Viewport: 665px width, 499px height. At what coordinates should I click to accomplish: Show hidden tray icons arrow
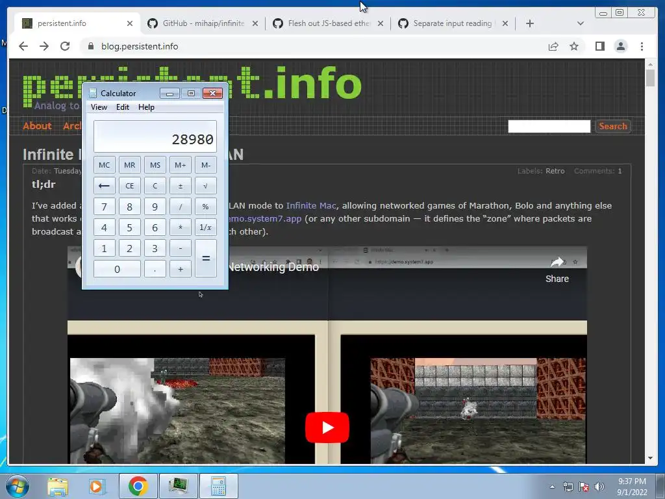552,487
